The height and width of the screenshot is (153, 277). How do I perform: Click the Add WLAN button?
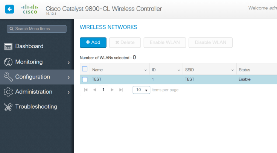(93, 42)
